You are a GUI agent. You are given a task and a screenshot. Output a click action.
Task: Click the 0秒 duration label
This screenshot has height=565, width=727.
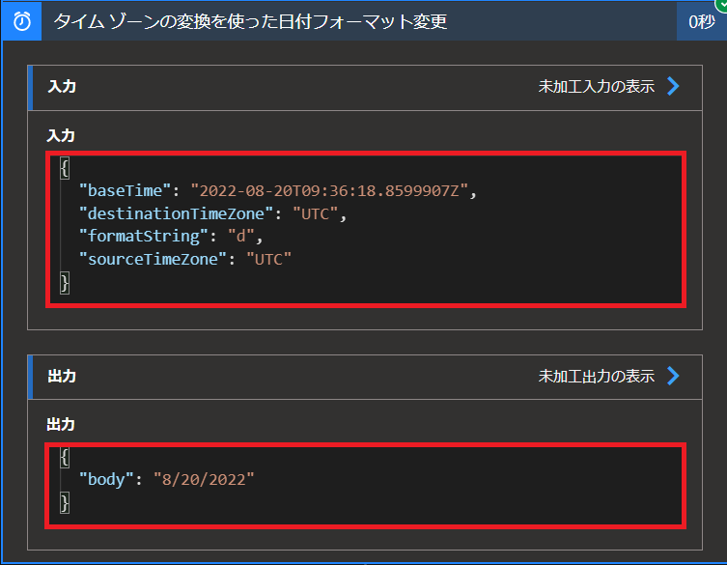(x=702, y=22)
